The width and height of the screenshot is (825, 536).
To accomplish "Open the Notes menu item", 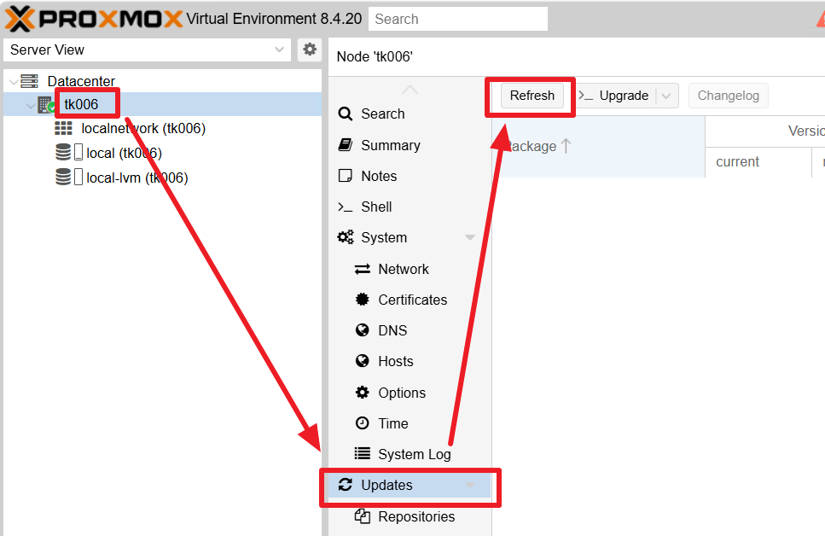I will pyautogui.click(x=410, y=176).
